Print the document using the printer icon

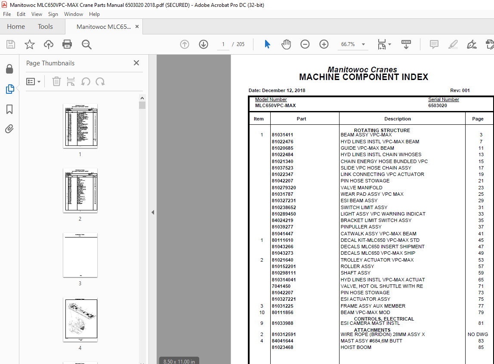click(x=67, y=44)
